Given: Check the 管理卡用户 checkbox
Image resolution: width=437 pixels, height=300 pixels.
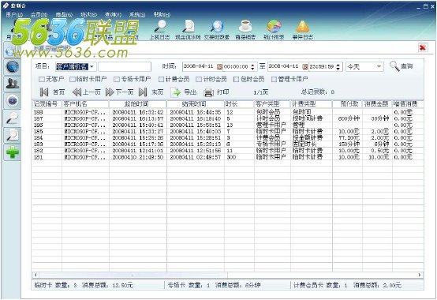Looking at the screenshot, I should pos(275,80).
